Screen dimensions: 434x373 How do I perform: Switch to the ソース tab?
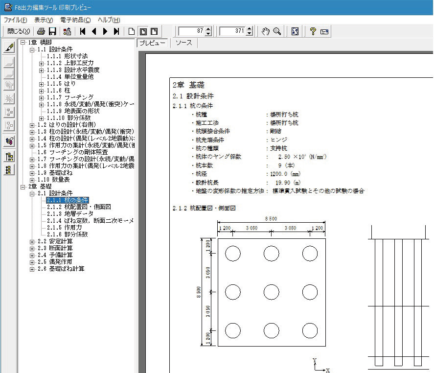(x=183, y=43)
